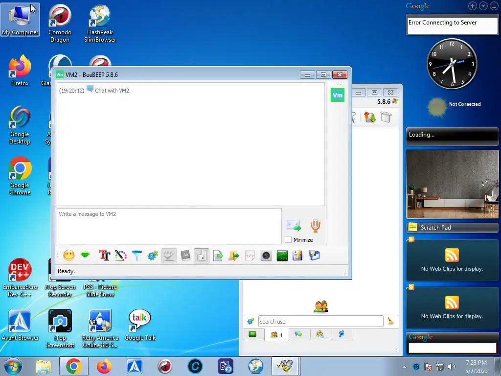Click the Google search box gadget at bottom
Viewport: 501px width, 376px height.
point(452,348)
